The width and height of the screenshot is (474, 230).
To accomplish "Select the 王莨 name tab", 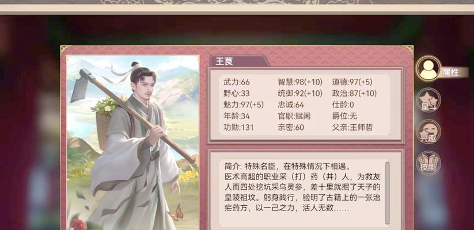I will point(238,62).
